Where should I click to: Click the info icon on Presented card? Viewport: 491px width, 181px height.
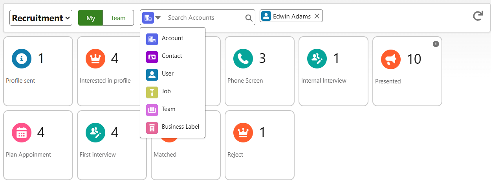click(436, 44)
